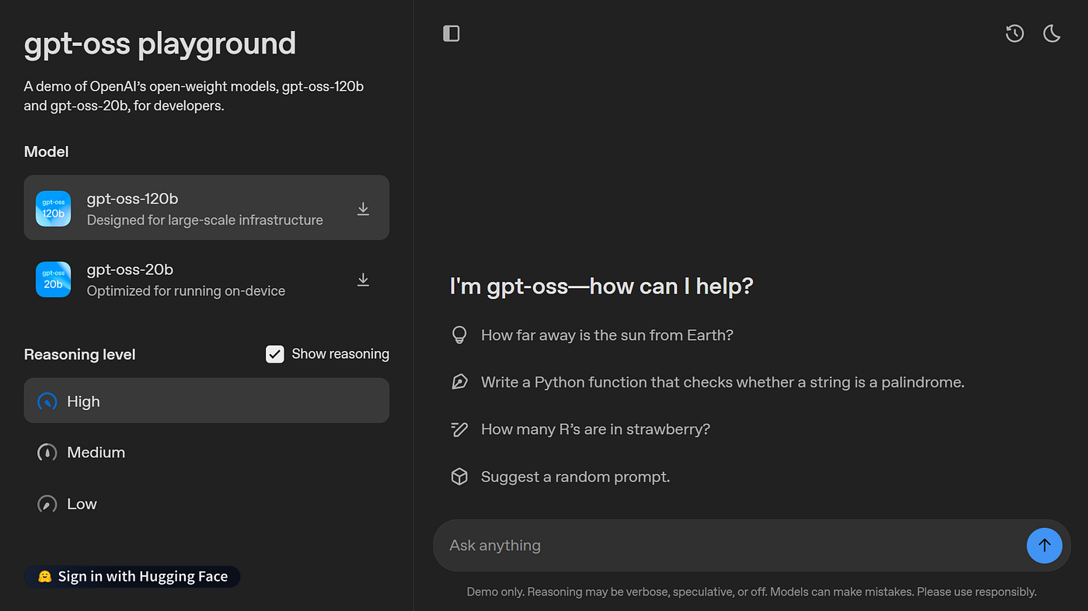Sign in with Hugging Face
The height and width of the screenshot is (611, 1088).
(x=132, y=576)
